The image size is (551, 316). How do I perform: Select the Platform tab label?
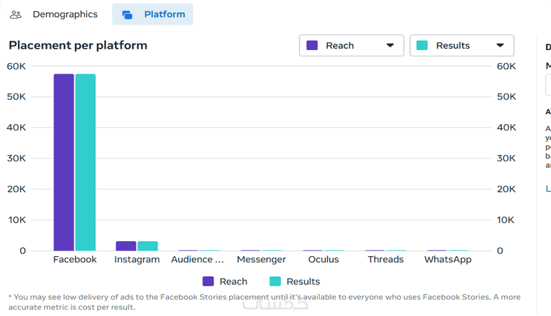coord(164,14)
